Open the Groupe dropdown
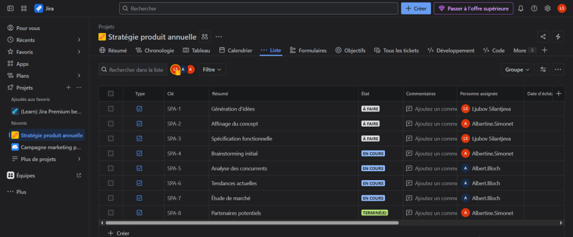Image resolution: width=573 pixels, height=237 pixels. coord(517,70)
